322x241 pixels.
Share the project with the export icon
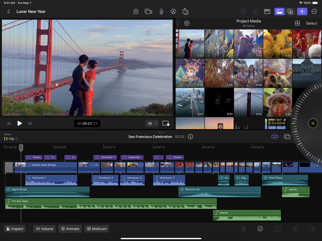(x=185, y=11)
